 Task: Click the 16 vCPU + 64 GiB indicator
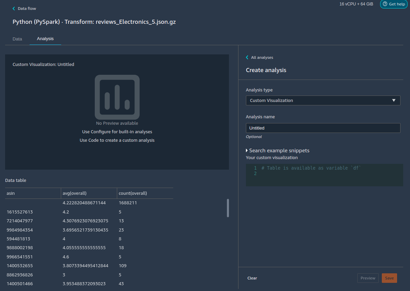pos(356,4)
